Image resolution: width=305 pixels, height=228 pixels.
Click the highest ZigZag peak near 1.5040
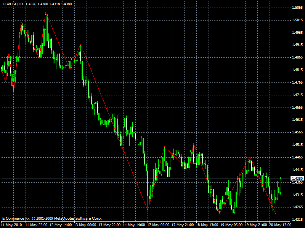46,13
